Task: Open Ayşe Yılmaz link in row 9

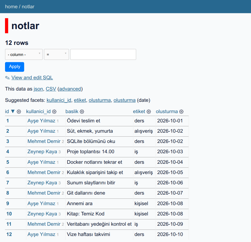Action: pos(41,203)
